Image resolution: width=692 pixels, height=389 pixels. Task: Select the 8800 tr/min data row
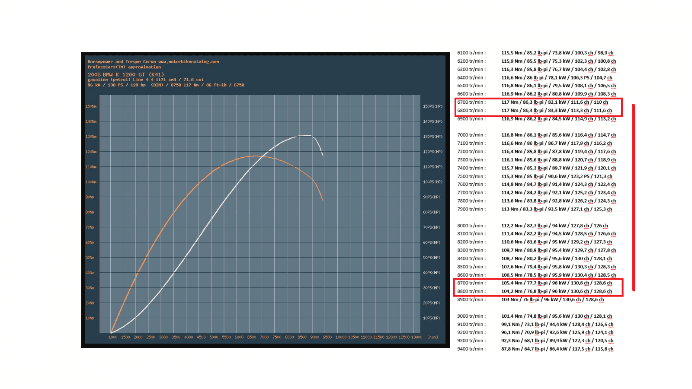[536, 291]
